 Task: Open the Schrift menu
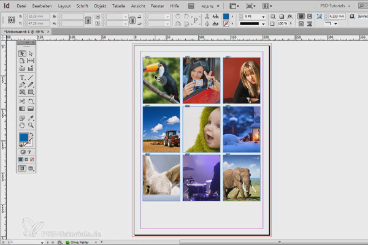[x=82, y=6]
